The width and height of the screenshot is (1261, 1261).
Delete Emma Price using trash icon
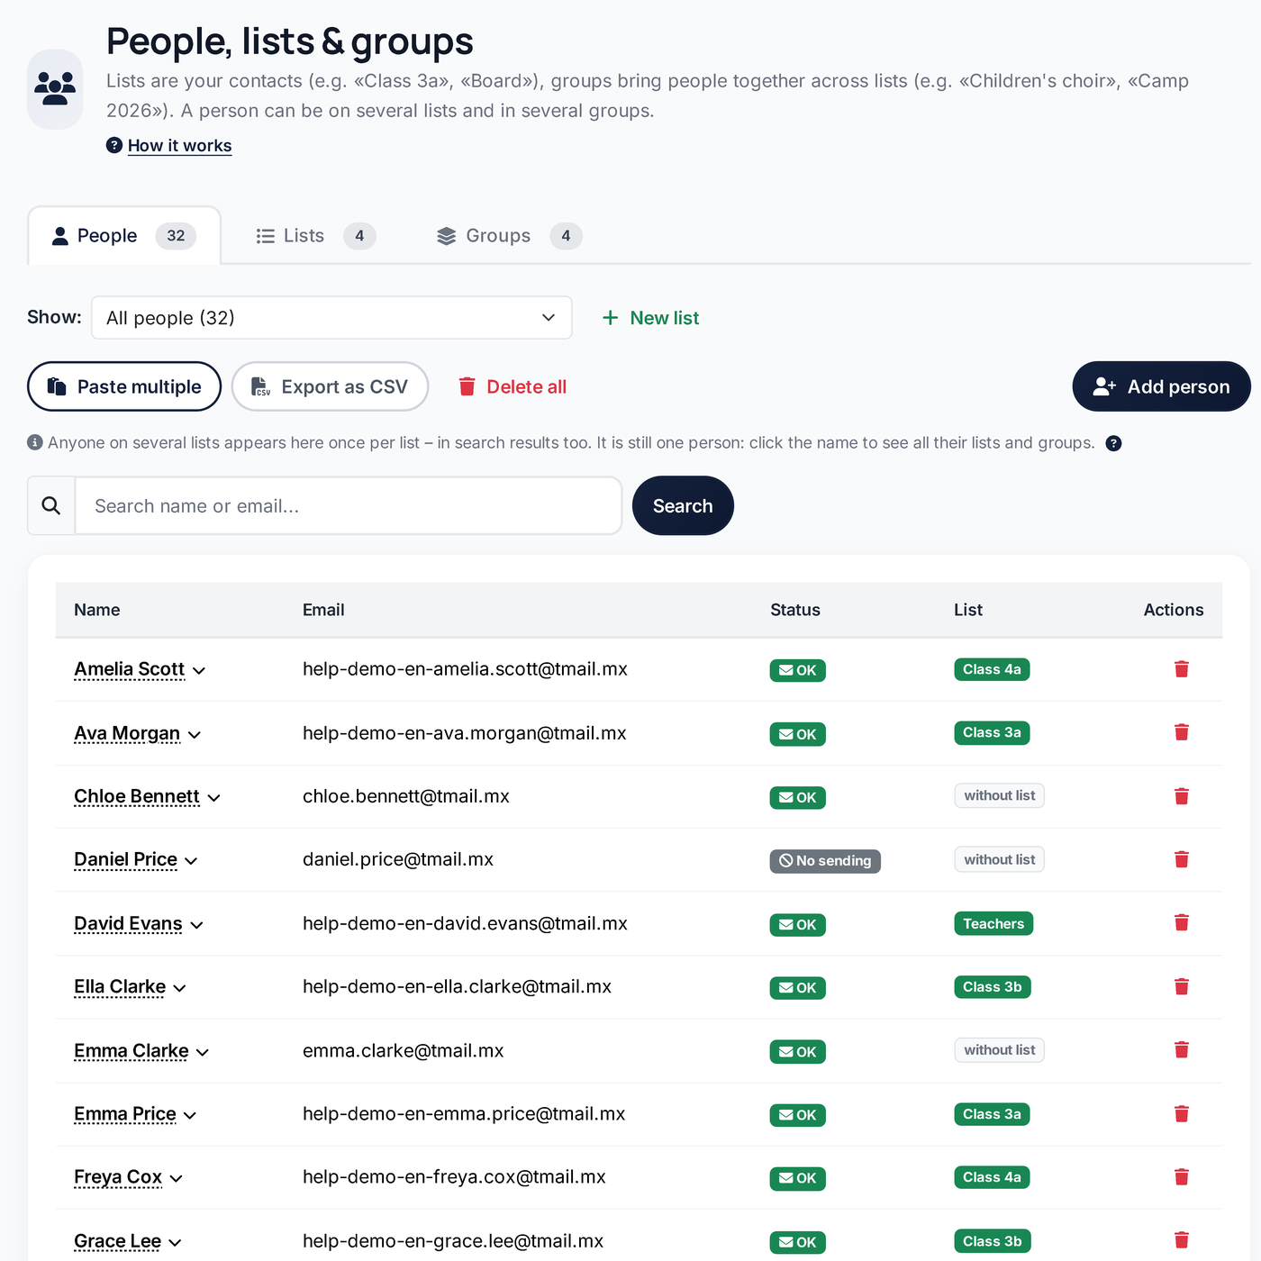(x=1182, y=1114)
